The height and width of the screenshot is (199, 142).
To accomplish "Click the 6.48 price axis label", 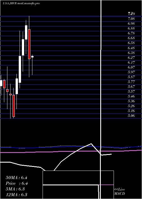I will [131, 48].
